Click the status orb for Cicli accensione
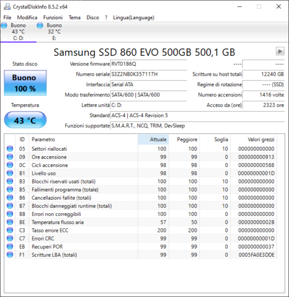Screen dimensions: 289x297 coord(10,165)
